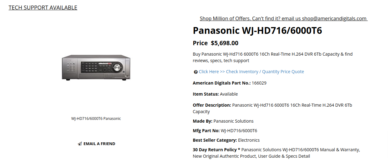Click the Panasonic WJ-HD716/6000T6 product title
This screenshot has width=388, height=166.
coord(257,31)
